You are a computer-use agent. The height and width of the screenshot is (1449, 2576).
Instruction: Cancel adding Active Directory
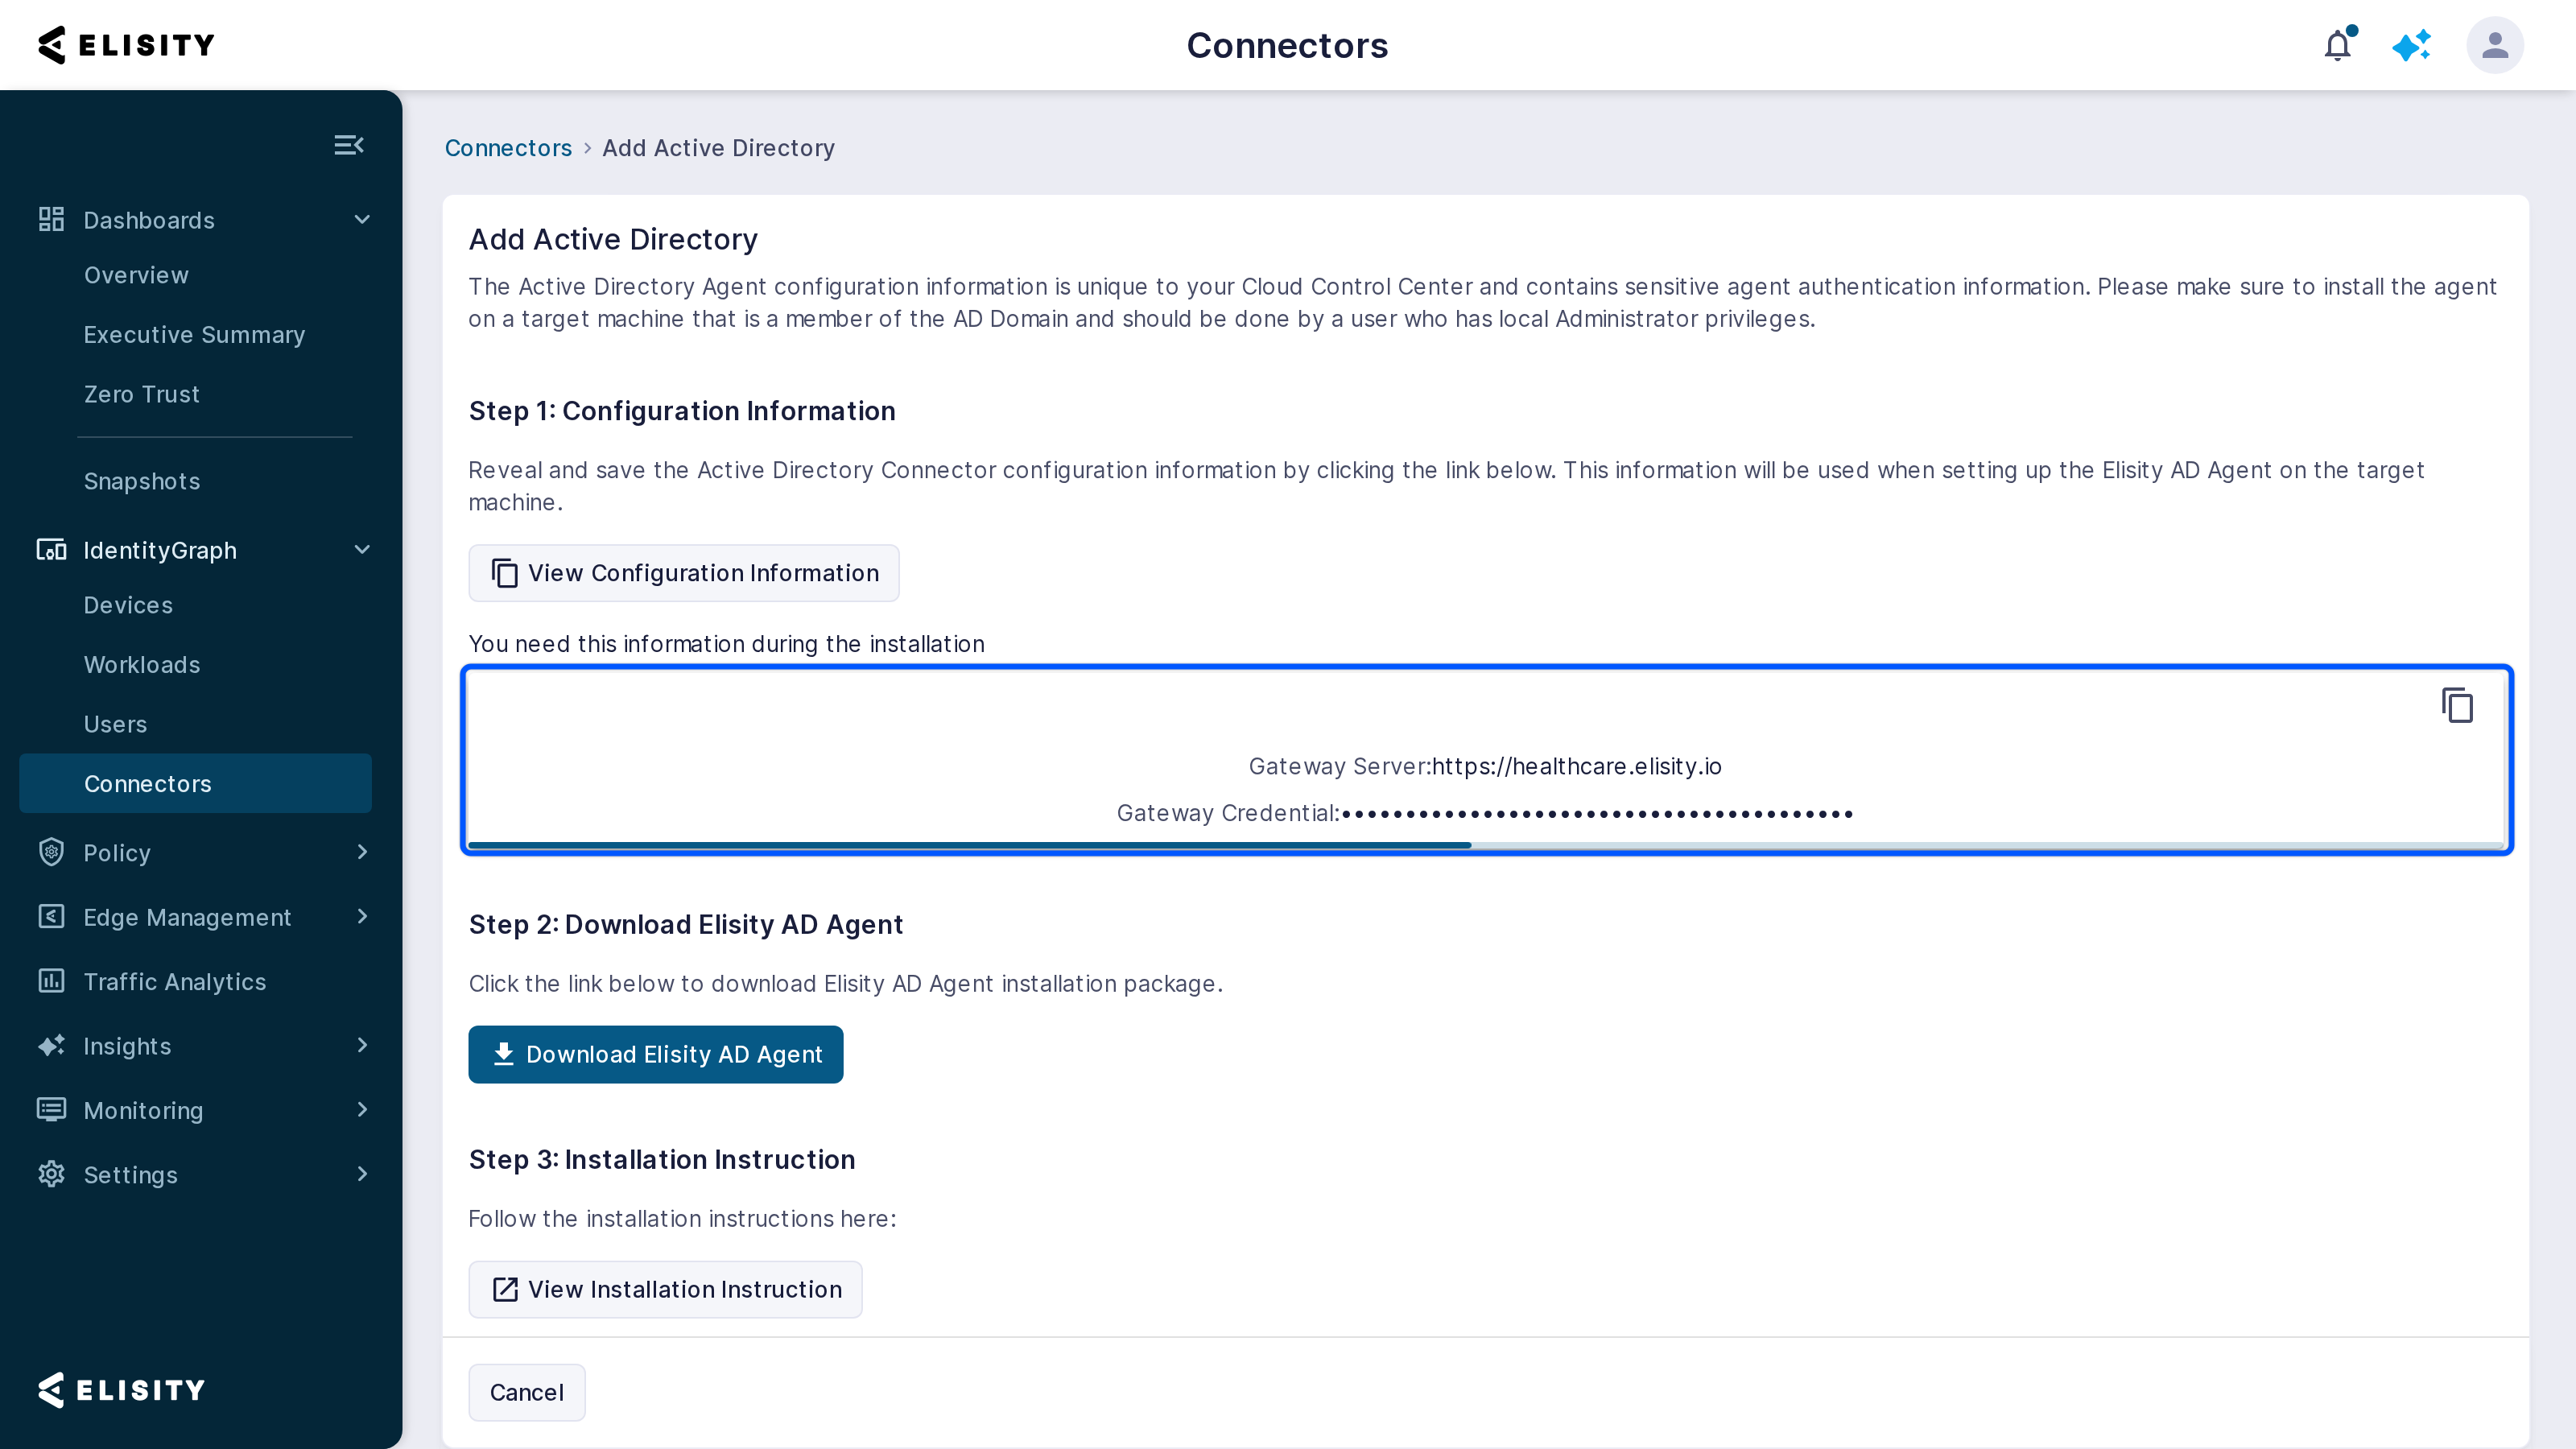click(527, 1392)
